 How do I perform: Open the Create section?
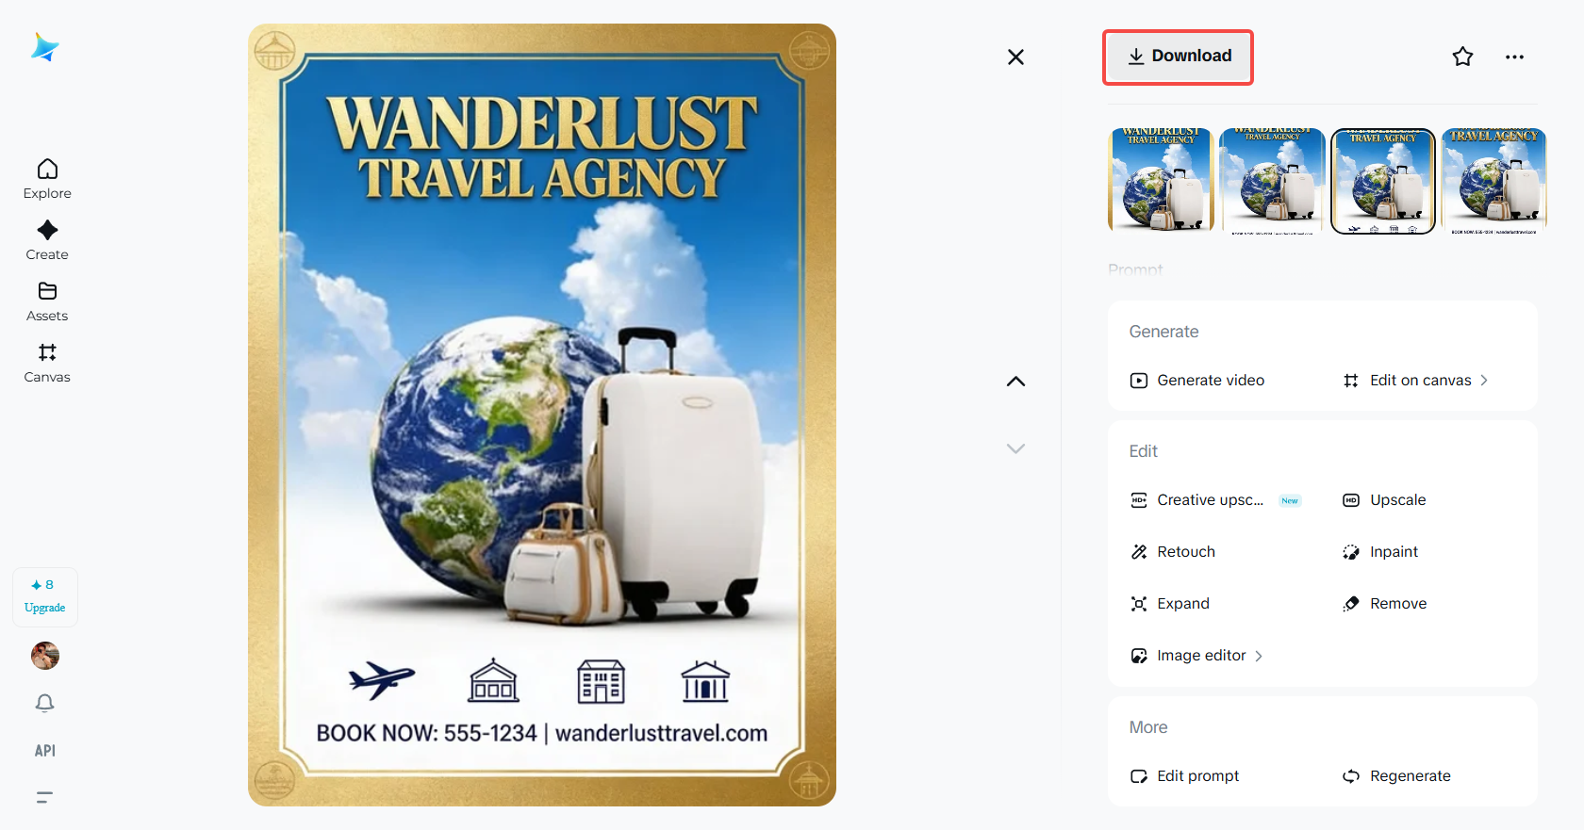47,240
